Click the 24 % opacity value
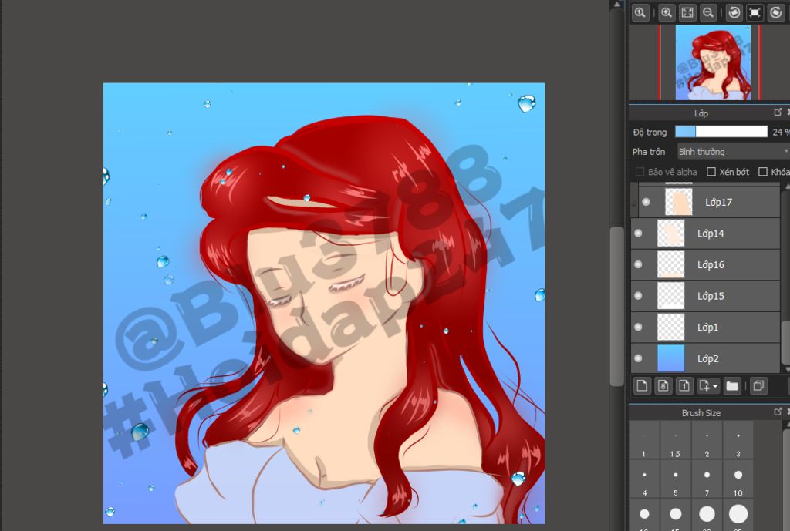The height and width of the screenshot is (531, 790). coord(781,132)
